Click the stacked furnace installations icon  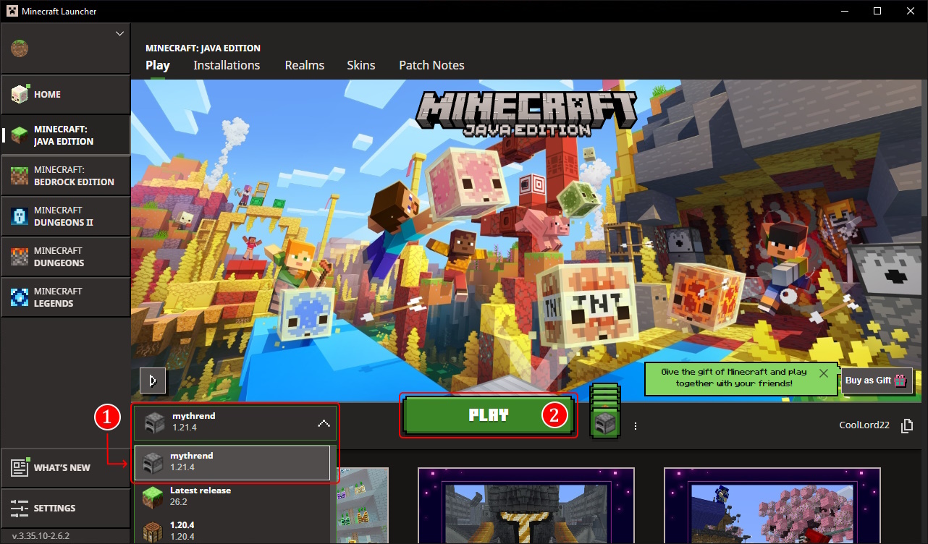[x=604, y=411]
